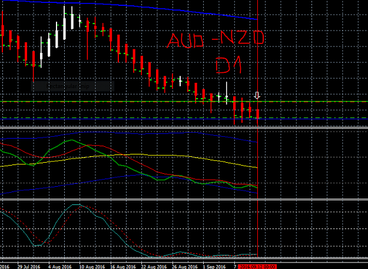Select the cyan oscillator line in bottom indicator
The image size is (368, 269).
pyautogui.click(x=55, y=223)
